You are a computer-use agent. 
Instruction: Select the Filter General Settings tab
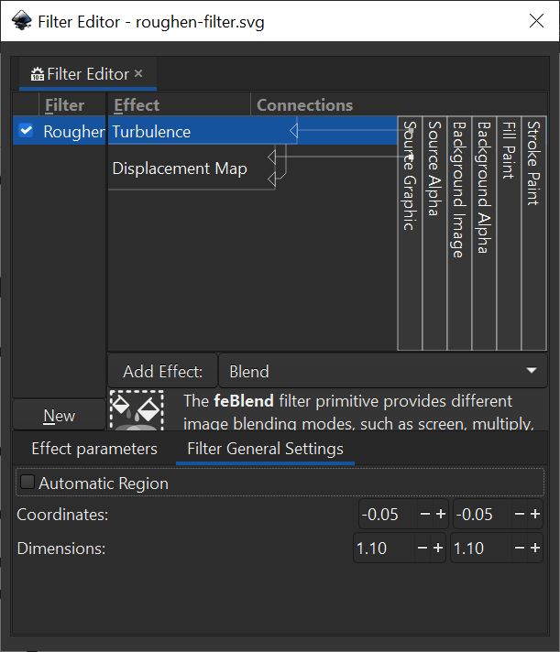pyautogui.click(x=265, y=449)
